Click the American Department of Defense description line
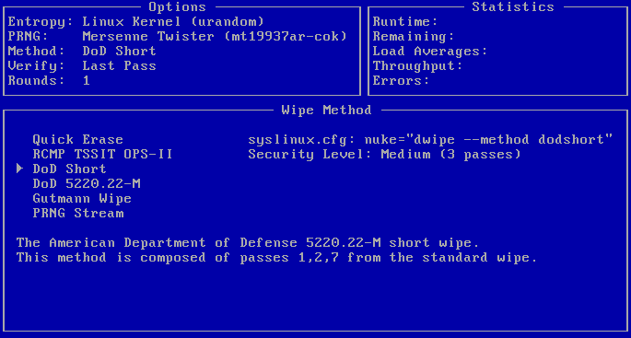The width and height of the screenshot is (631, 338). click(x=248, y=242)
